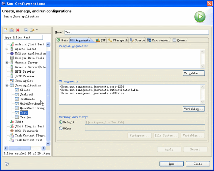Click the J2EE Preview icon
Viewport: 214px width, 171px height.
pyautogui.click(x=12, y=76)
